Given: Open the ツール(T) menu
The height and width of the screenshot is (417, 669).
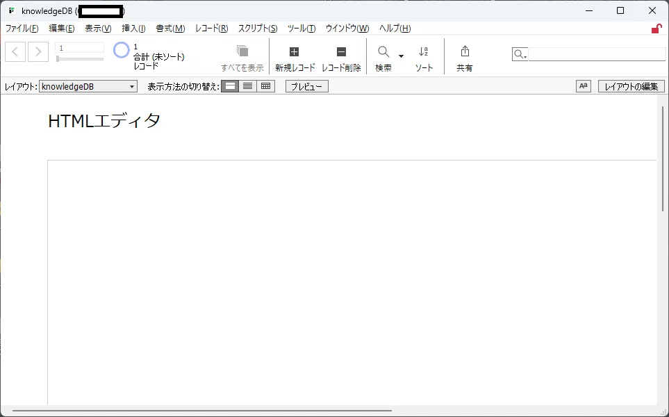Looking at the screenshot, I should click(x=302, y=28).
